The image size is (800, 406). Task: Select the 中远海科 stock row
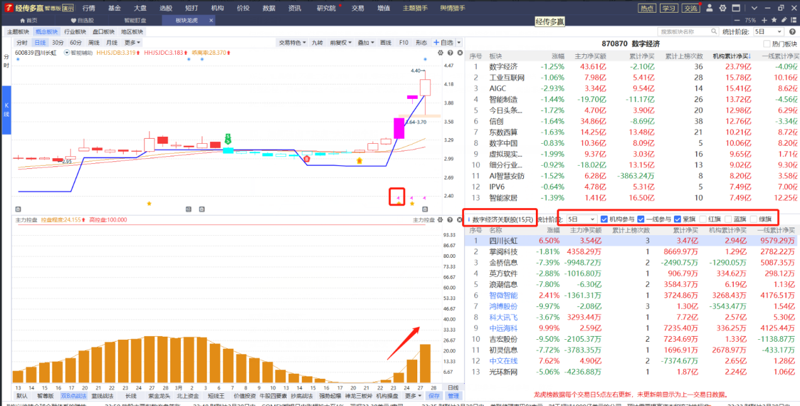point(633,328)
